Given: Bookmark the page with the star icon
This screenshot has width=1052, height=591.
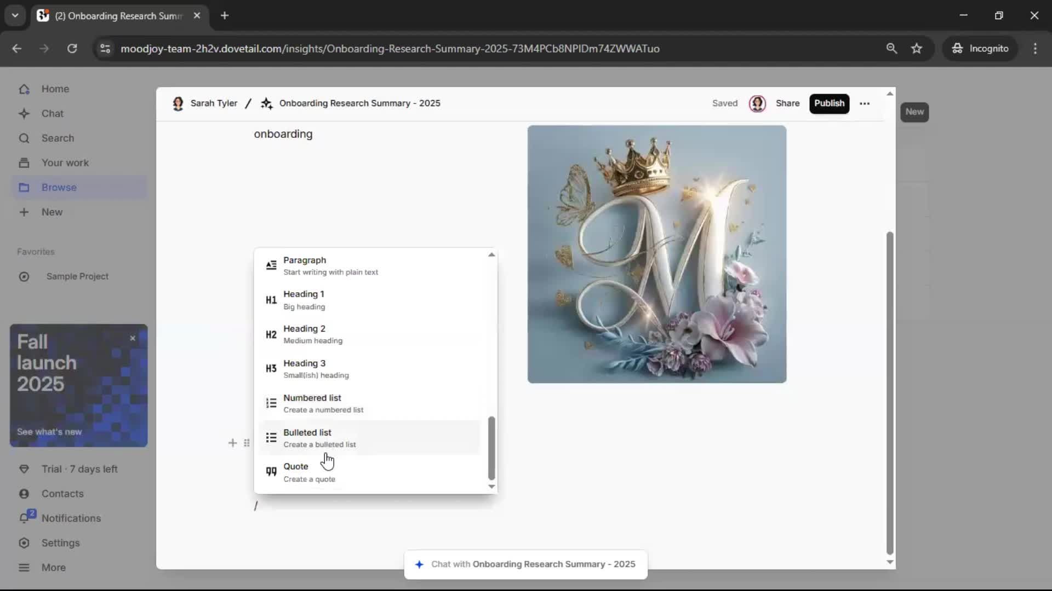Looking at the screenshot, I should point(917,49).
